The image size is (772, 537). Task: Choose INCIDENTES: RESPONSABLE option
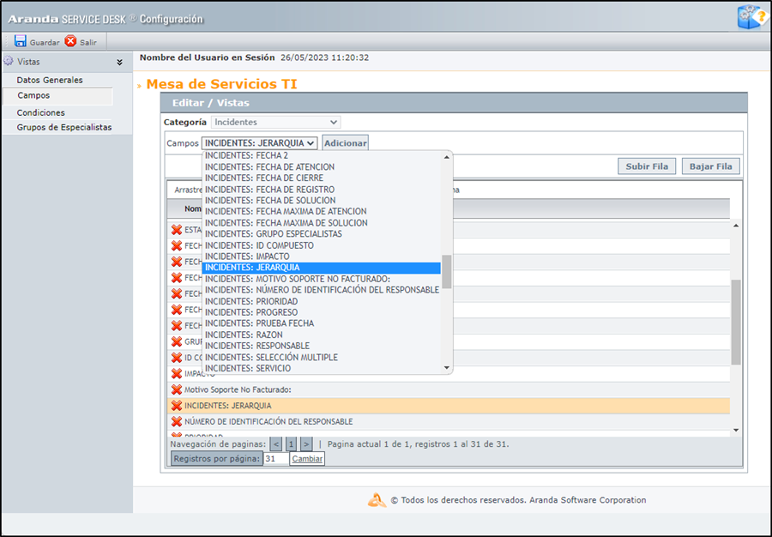321,346
